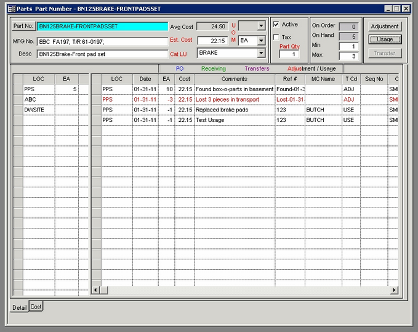Click the left scroll arrow of transaction grid

tap(95, 290)
